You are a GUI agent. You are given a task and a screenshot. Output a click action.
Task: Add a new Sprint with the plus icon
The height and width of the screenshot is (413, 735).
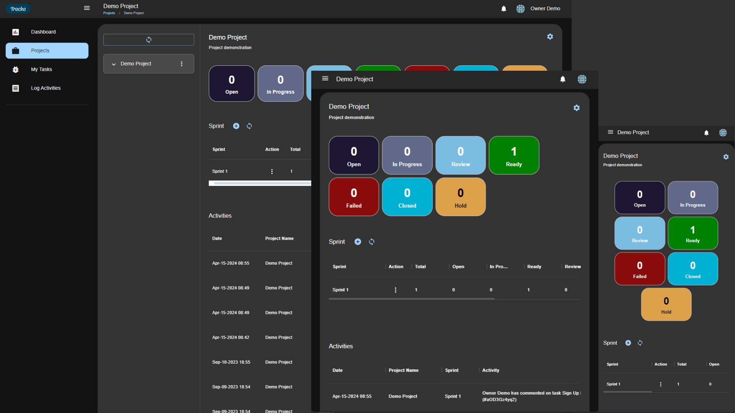click(236, 126)
